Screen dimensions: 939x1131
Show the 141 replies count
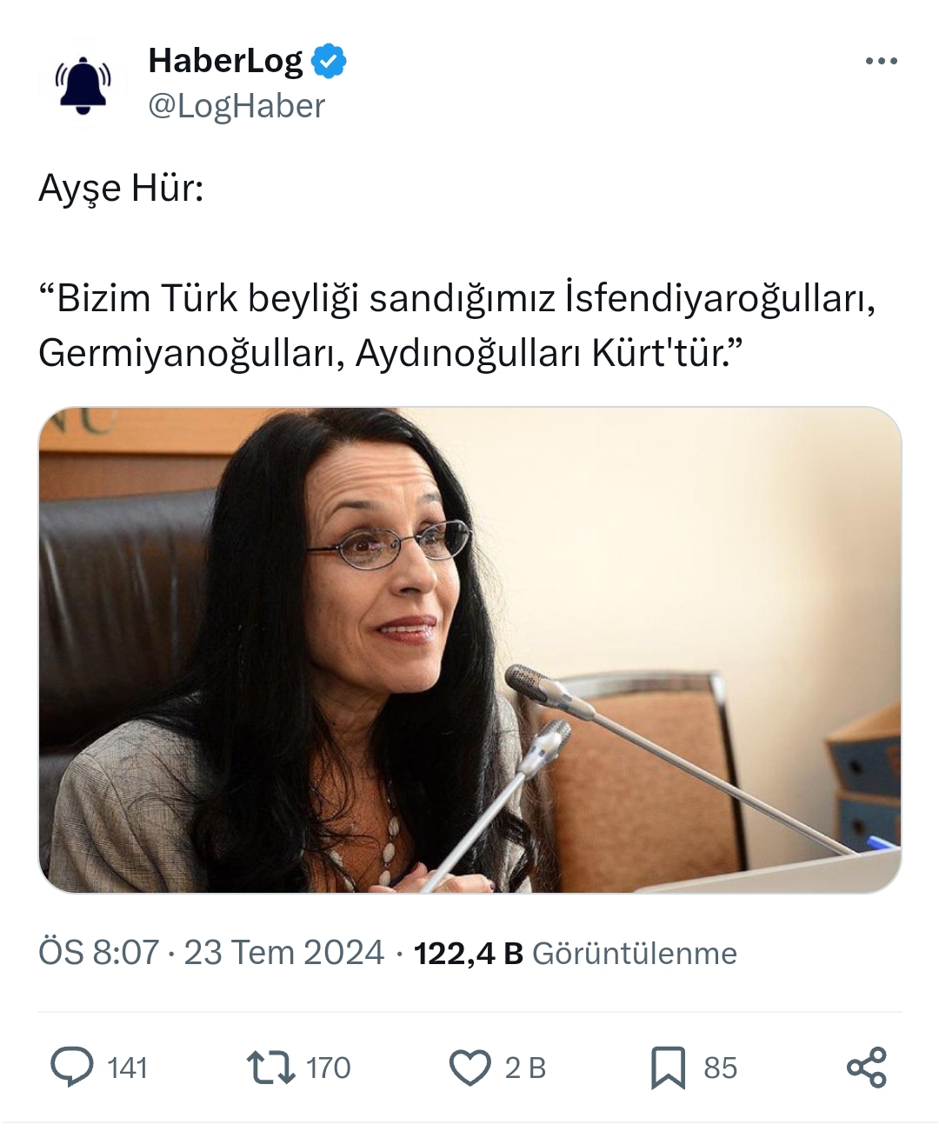(127, 1068)
